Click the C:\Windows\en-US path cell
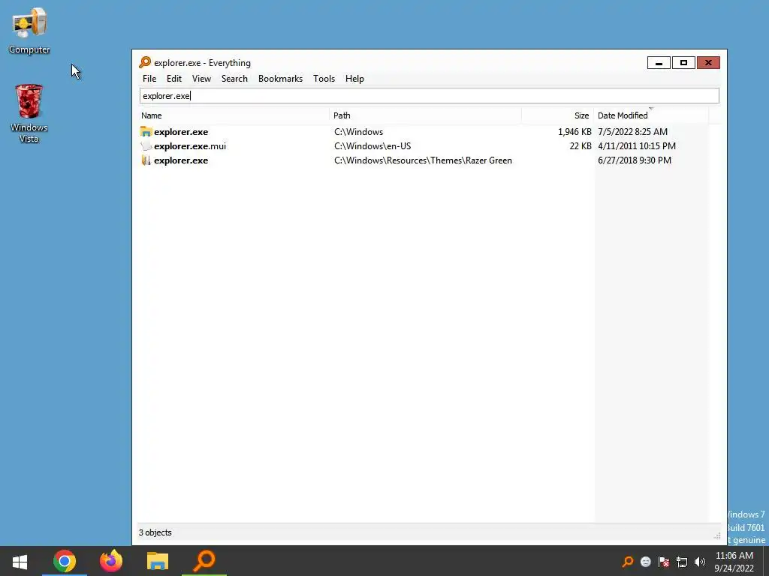The width and height of the screenshot is (769, 576). [x=372, y=146]
